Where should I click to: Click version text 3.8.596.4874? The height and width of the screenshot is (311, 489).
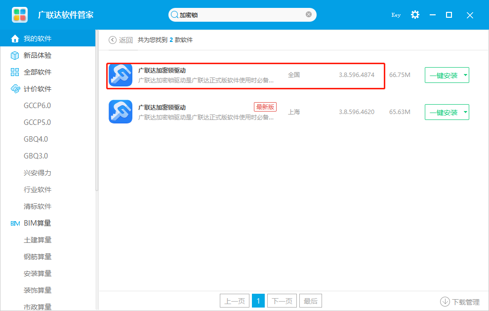(357, 75)
